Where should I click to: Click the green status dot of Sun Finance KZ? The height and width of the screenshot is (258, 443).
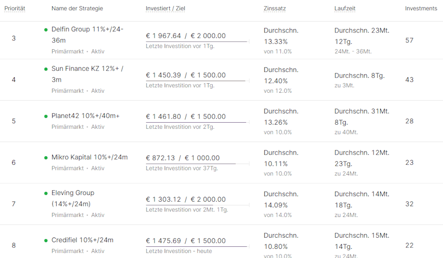(x=46, y=69)
